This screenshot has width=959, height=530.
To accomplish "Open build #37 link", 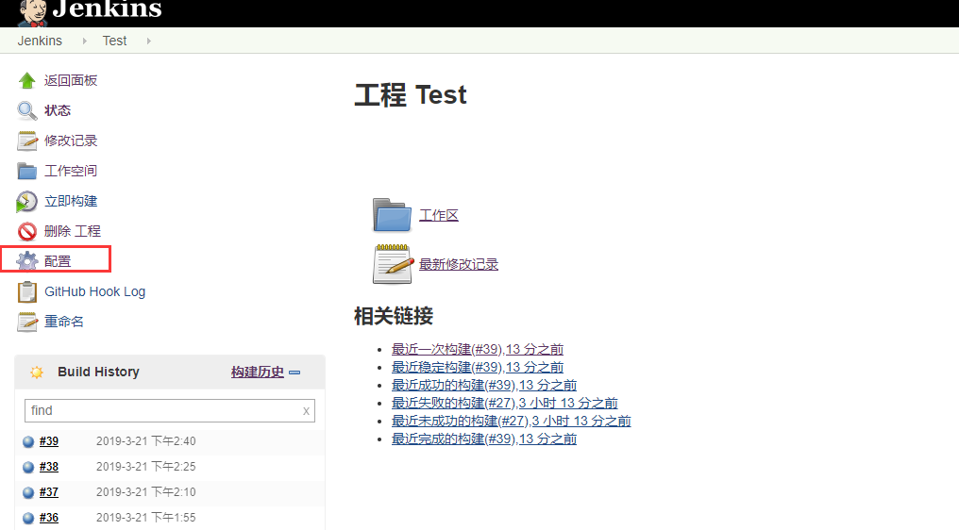I will point(49,492).
